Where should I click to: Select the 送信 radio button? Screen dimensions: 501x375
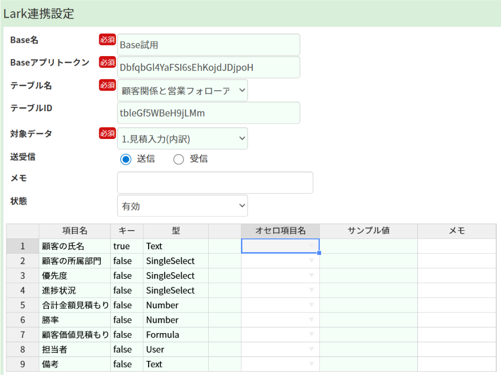(126, 159)
